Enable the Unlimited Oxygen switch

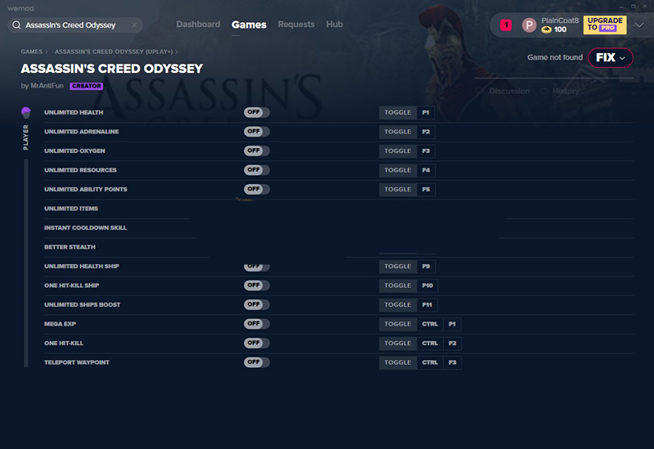257,150
